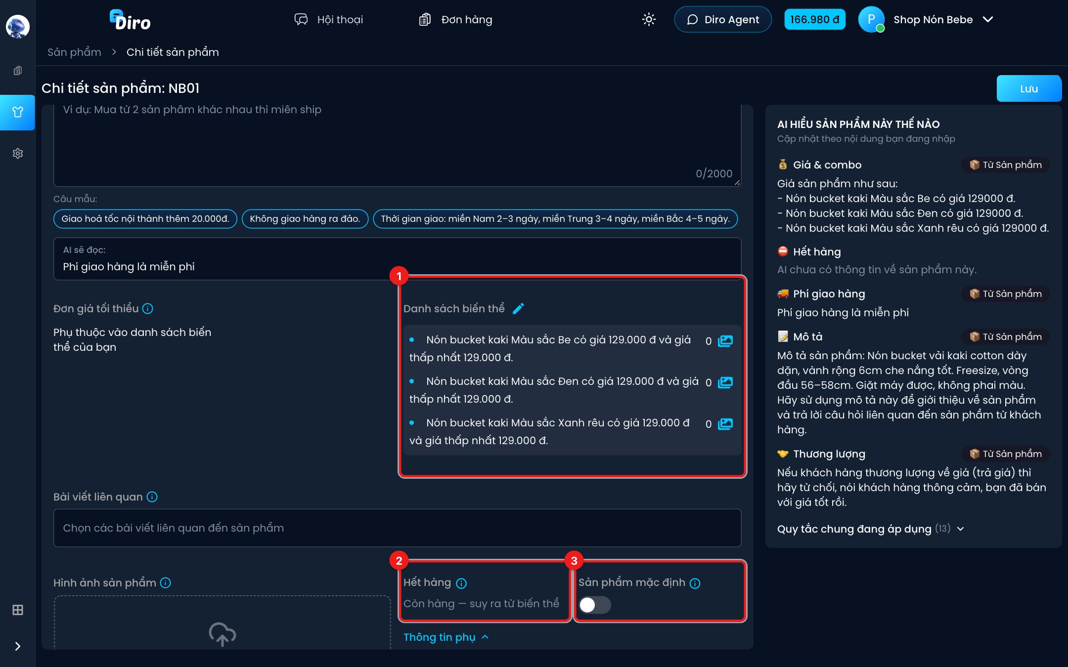The height and width of the screenshot is (667, 1068).
Task: Toggle Sản phẩm mặc định switch
Action: 595,605
